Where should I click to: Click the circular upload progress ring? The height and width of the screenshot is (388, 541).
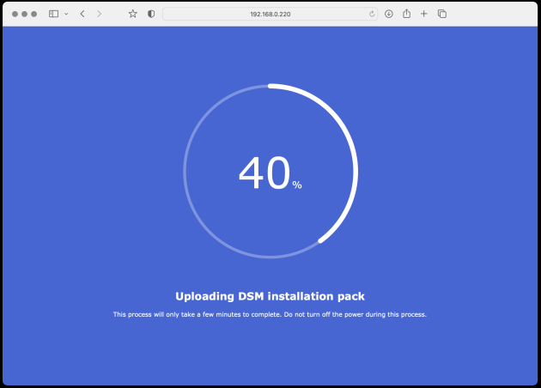[270, 171]
